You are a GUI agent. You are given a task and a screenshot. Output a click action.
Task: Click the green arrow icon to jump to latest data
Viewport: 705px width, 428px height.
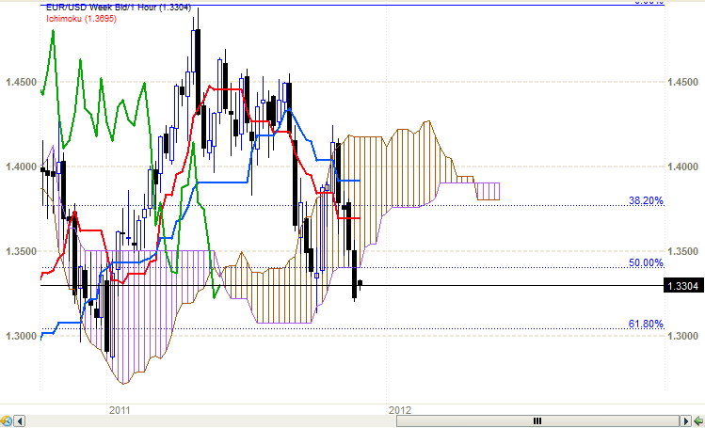coord(698,420)
